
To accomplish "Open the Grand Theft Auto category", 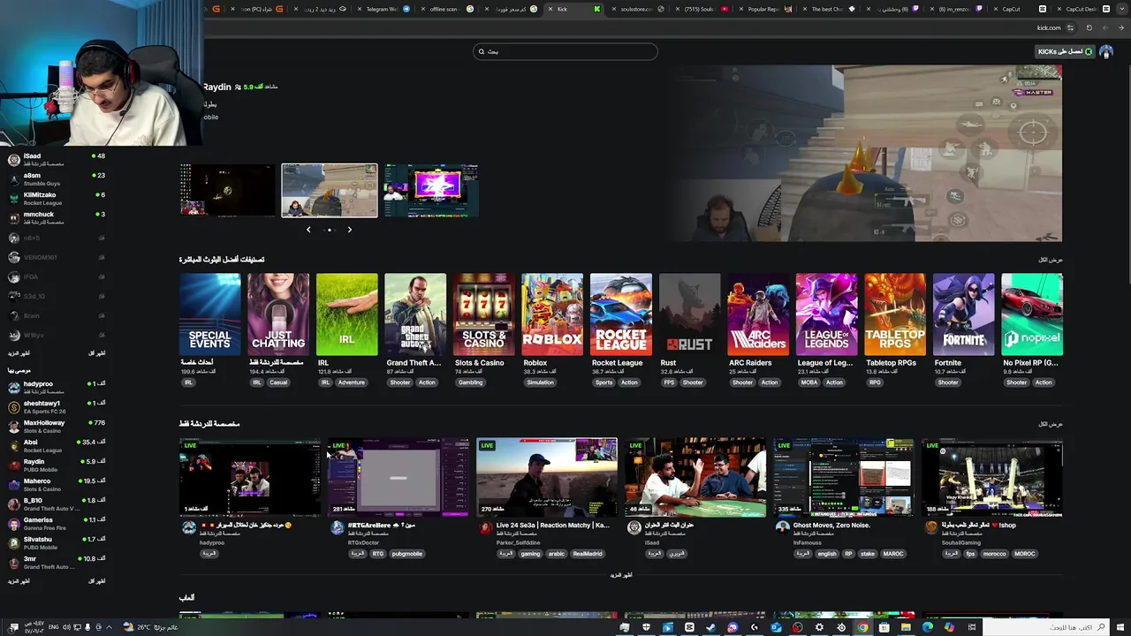I will pos(415,314).
